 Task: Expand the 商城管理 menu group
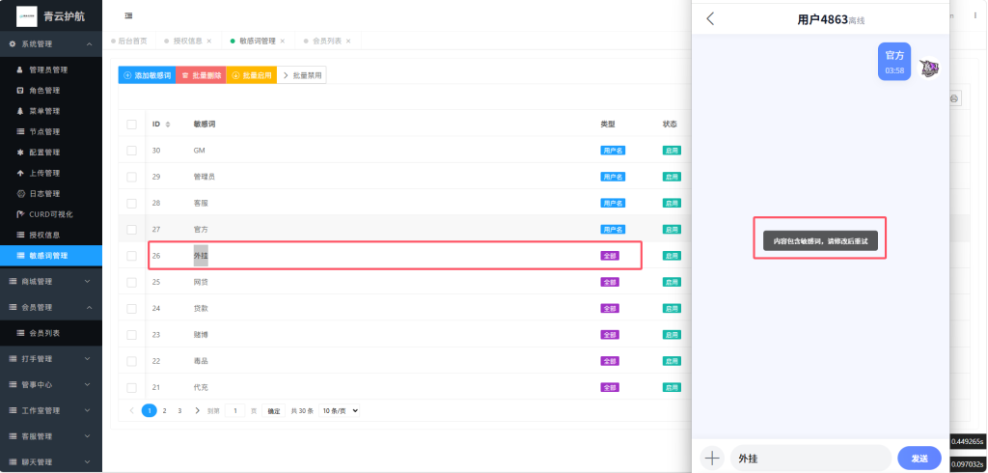click(x=51, y=281)
